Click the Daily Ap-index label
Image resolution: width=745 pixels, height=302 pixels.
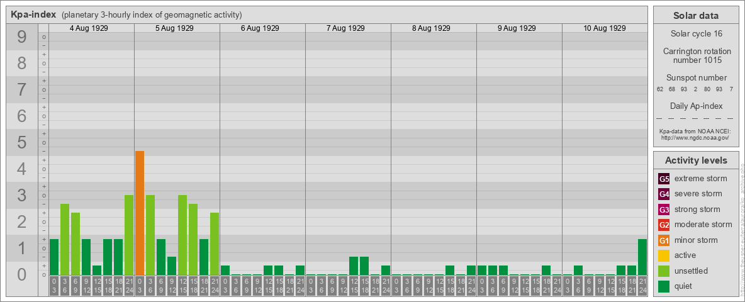[697, 106]
